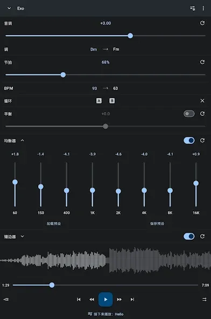Expand the flanger (镶边器) section
This screenshot has height=319, width=211.
23,237
